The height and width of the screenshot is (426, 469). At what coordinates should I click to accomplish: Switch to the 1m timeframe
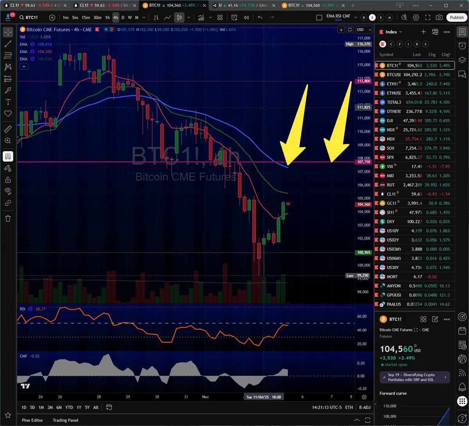pyautogui.click(x=66, y=18)
